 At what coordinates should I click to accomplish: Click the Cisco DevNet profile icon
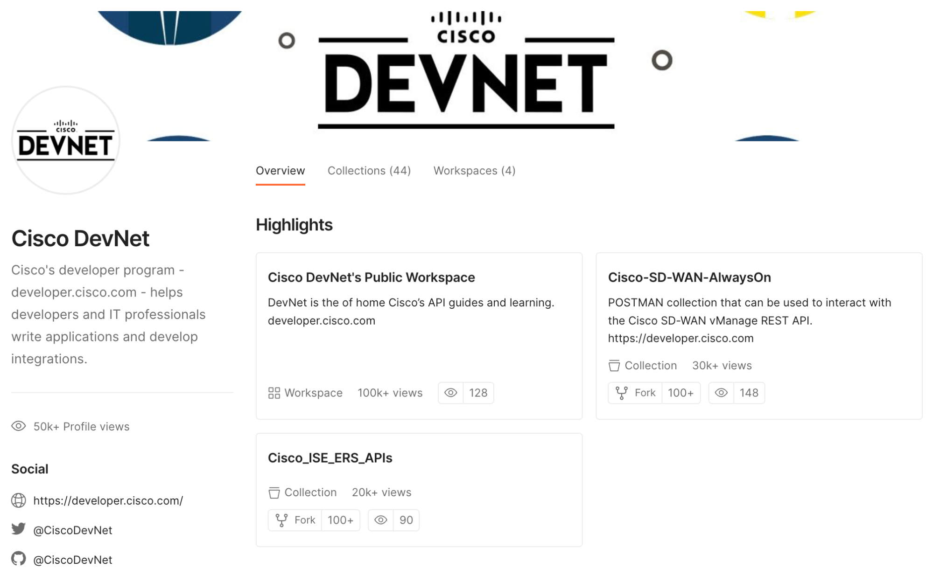[x=65, y=140]
